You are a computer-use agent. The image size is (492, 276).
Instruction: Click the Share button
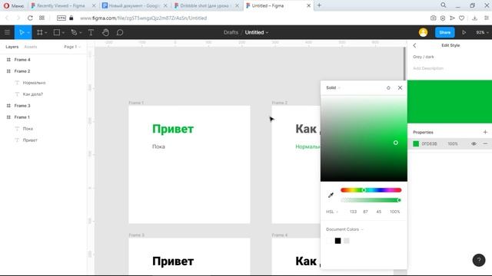click(x=444, y=32)
